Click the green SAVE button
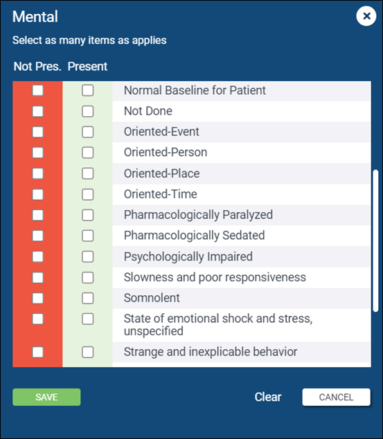Screen dimensions: 383x439 click(x=46, y=397)
